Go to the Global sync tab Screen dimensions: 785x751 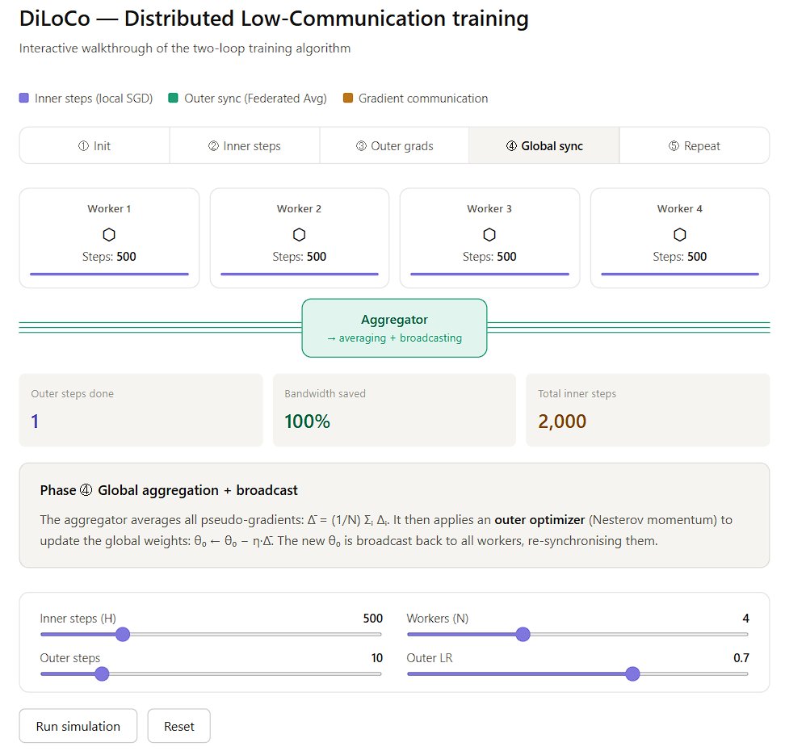544,145
